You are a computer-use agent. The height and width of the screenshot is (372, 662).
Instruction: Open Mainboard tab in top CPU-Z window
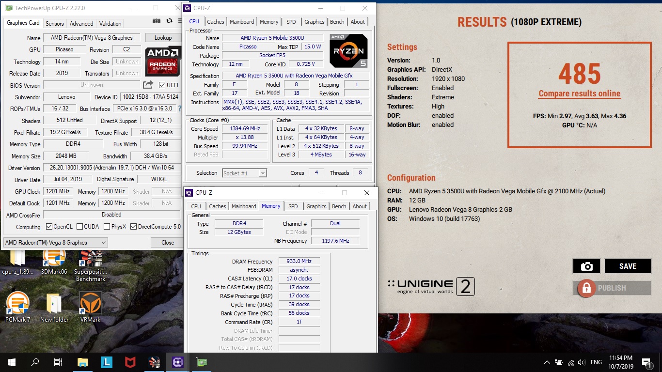click(242, 21)
